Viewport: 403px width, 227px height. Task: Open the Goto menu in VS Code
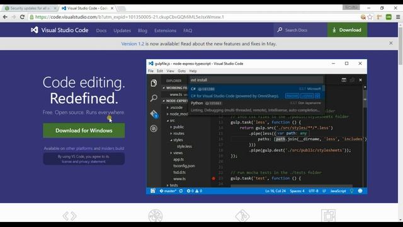pyautogui.click(x=181, y=71)
